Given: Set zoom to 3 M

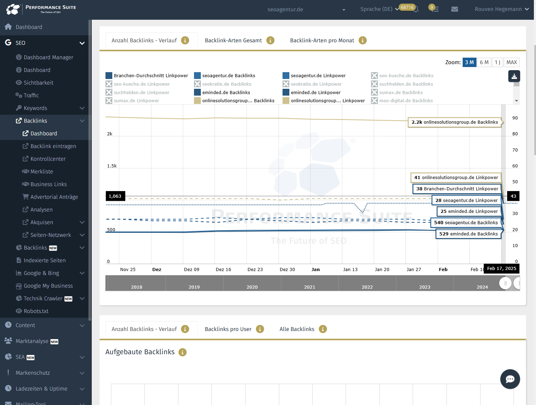Looking at the screenshot, I should point(469,62).
